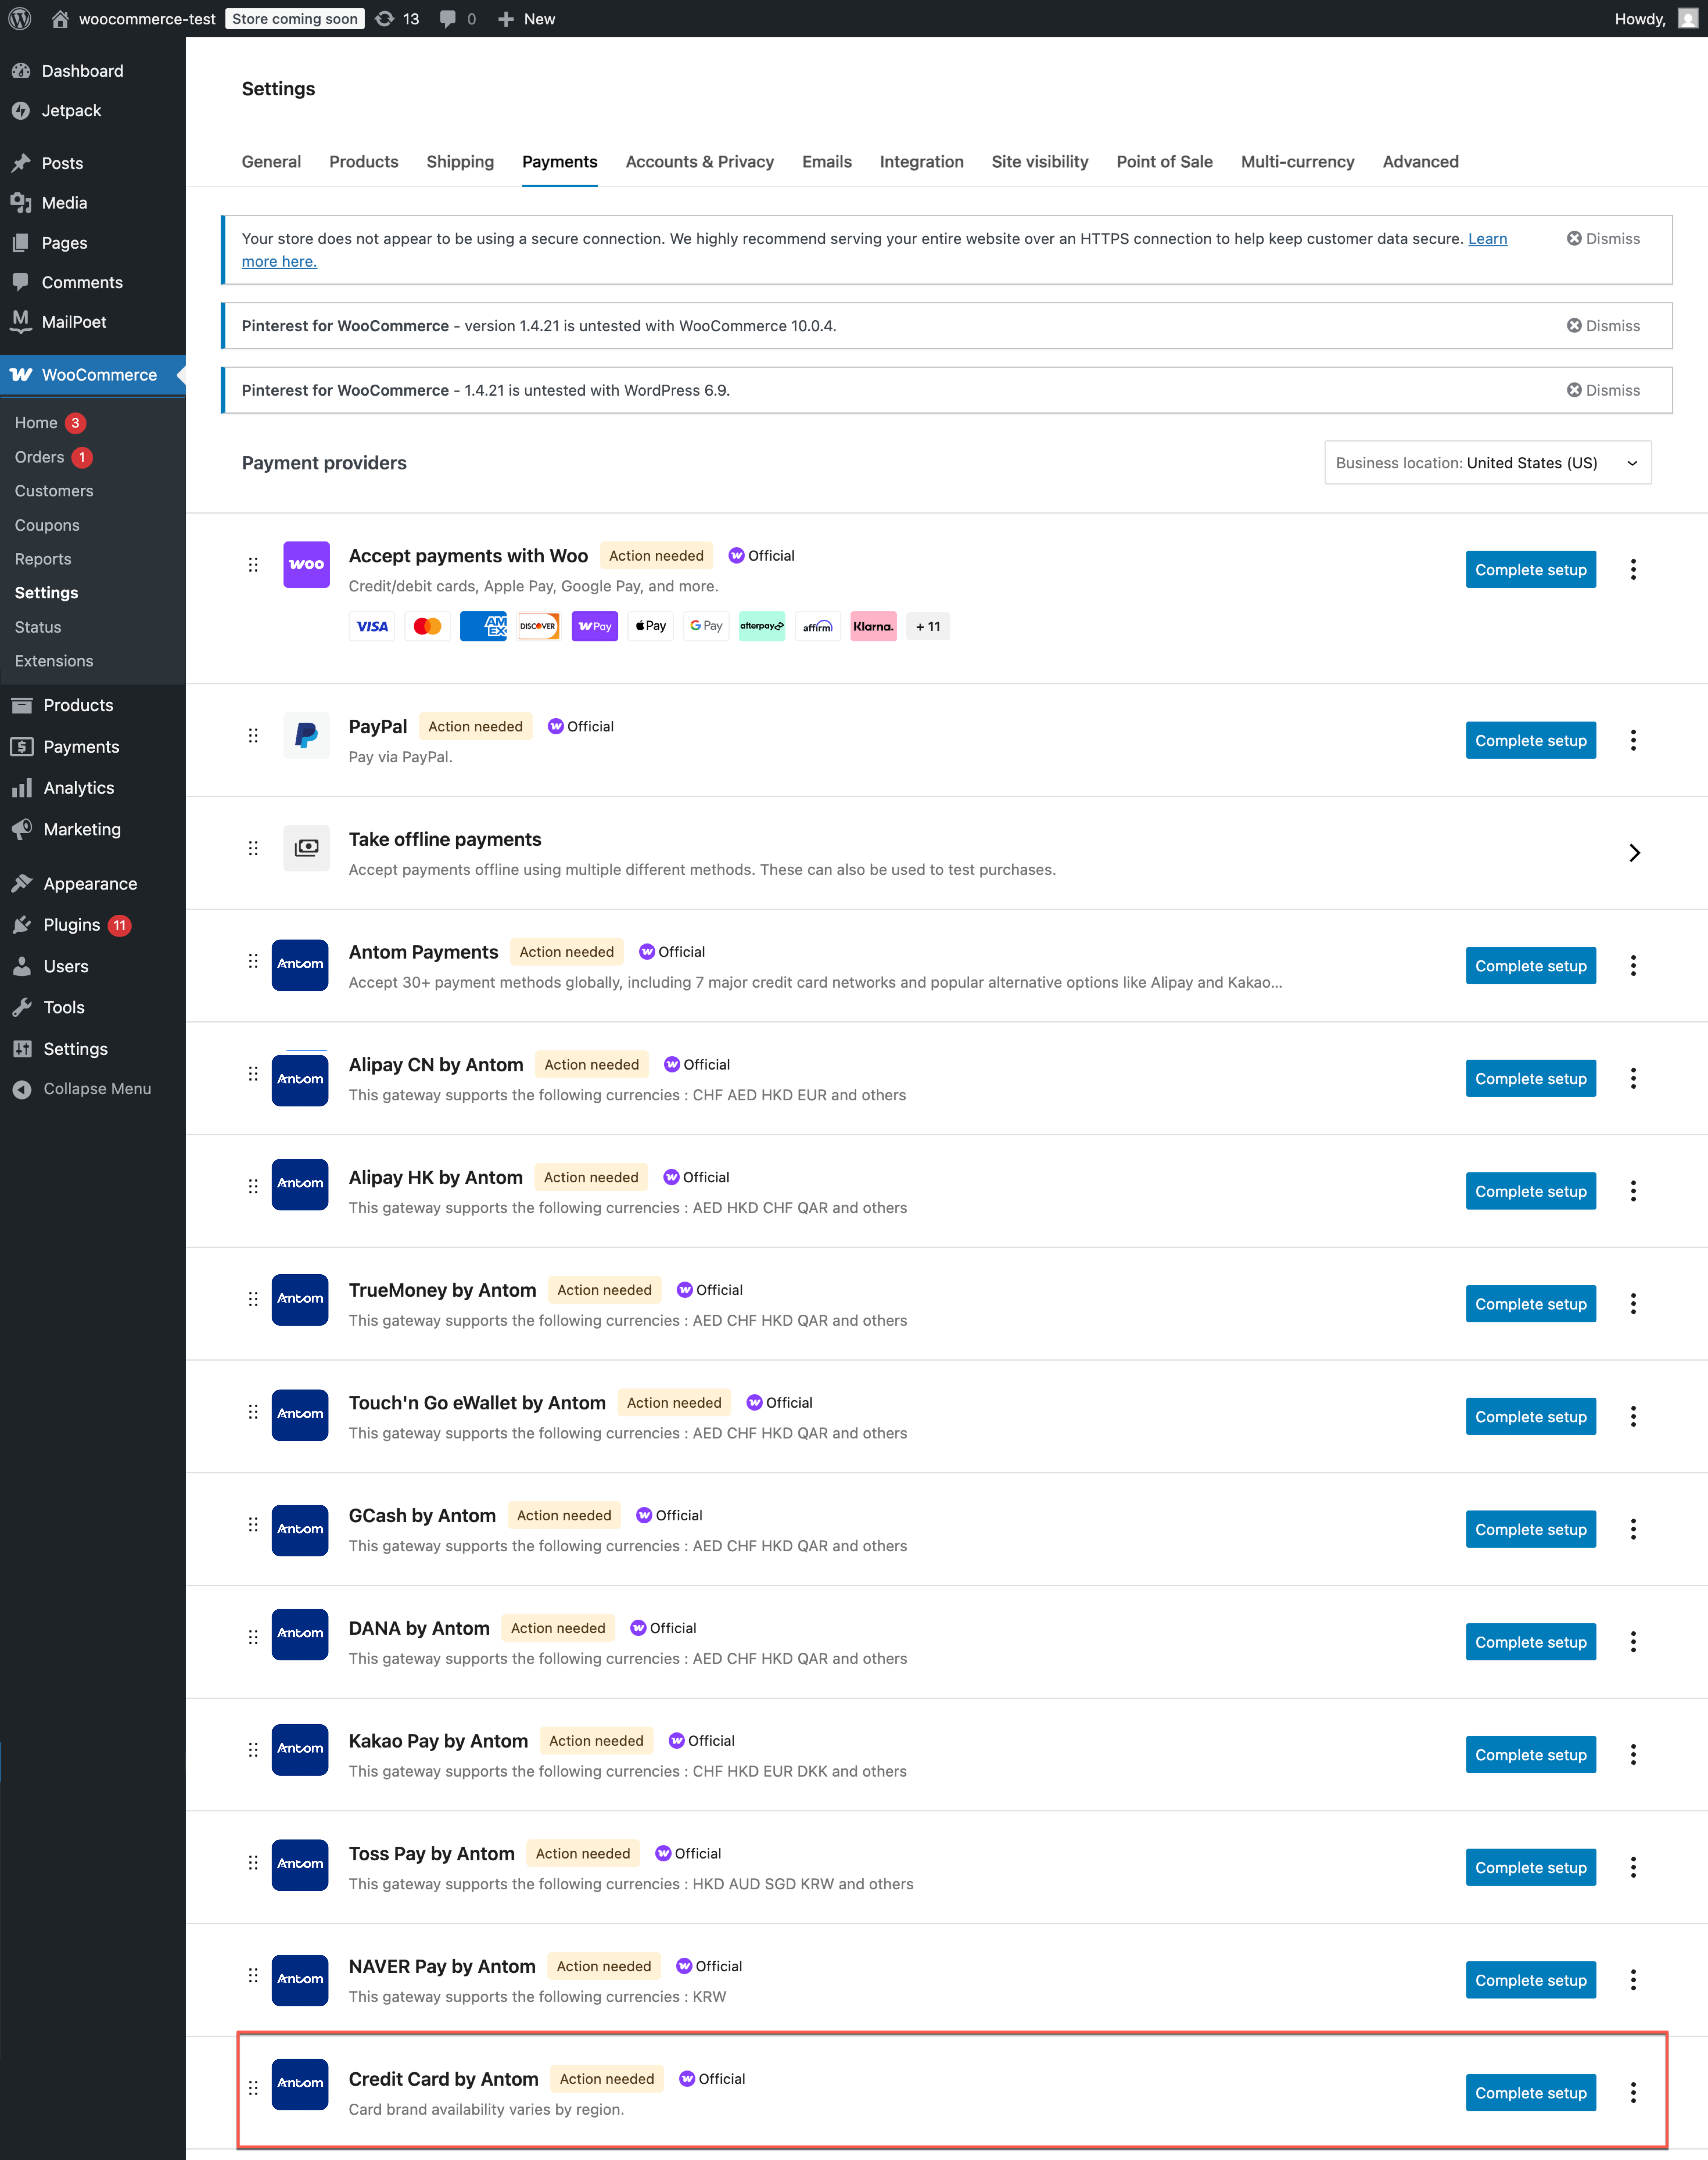Screen dimensions: 1708x2160
Task: Collapse the admin sidebar menu
Action: 82,1089
